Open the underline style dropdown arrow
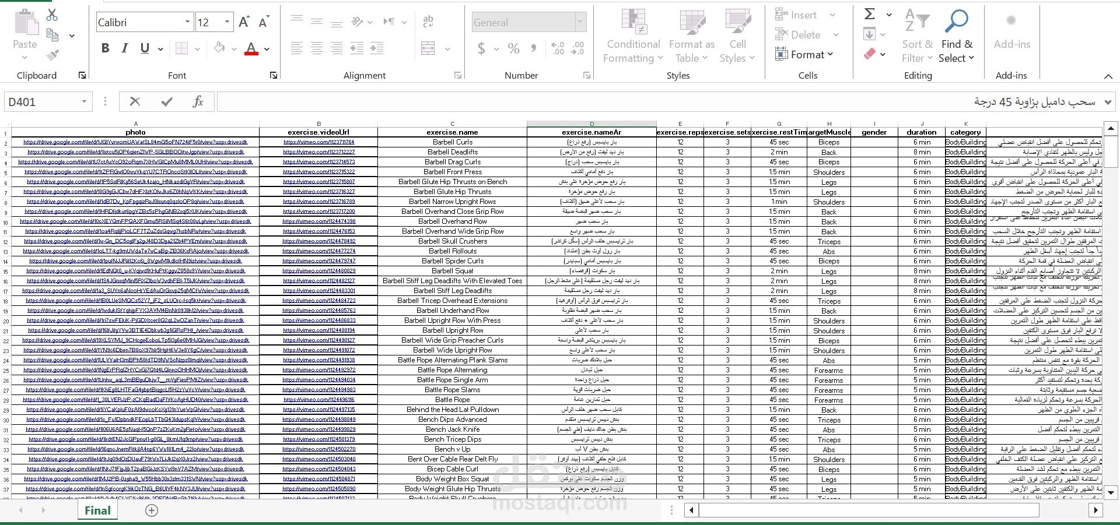The image size is (1120, 525). tap(161, 49)
